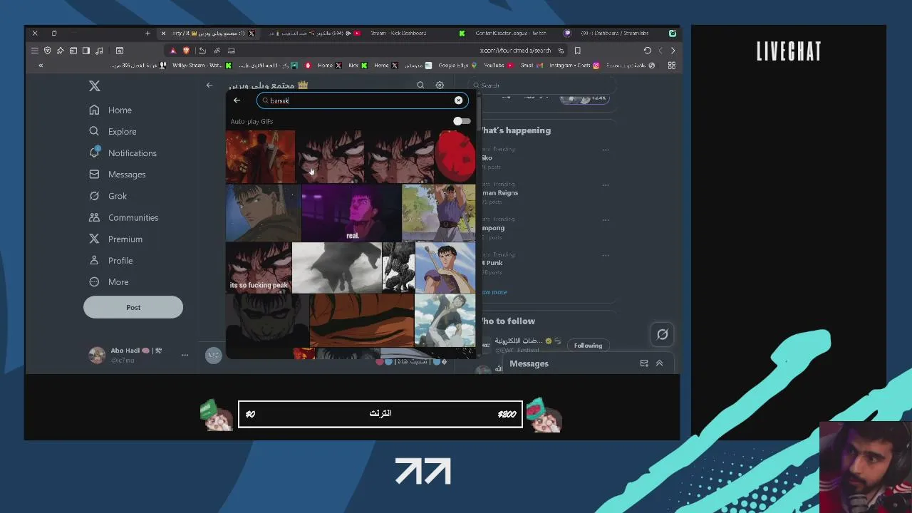This screenshot has width=912, height=513.
Task: Click the Following button for EWC Festival
Action: tap(588, 346)
